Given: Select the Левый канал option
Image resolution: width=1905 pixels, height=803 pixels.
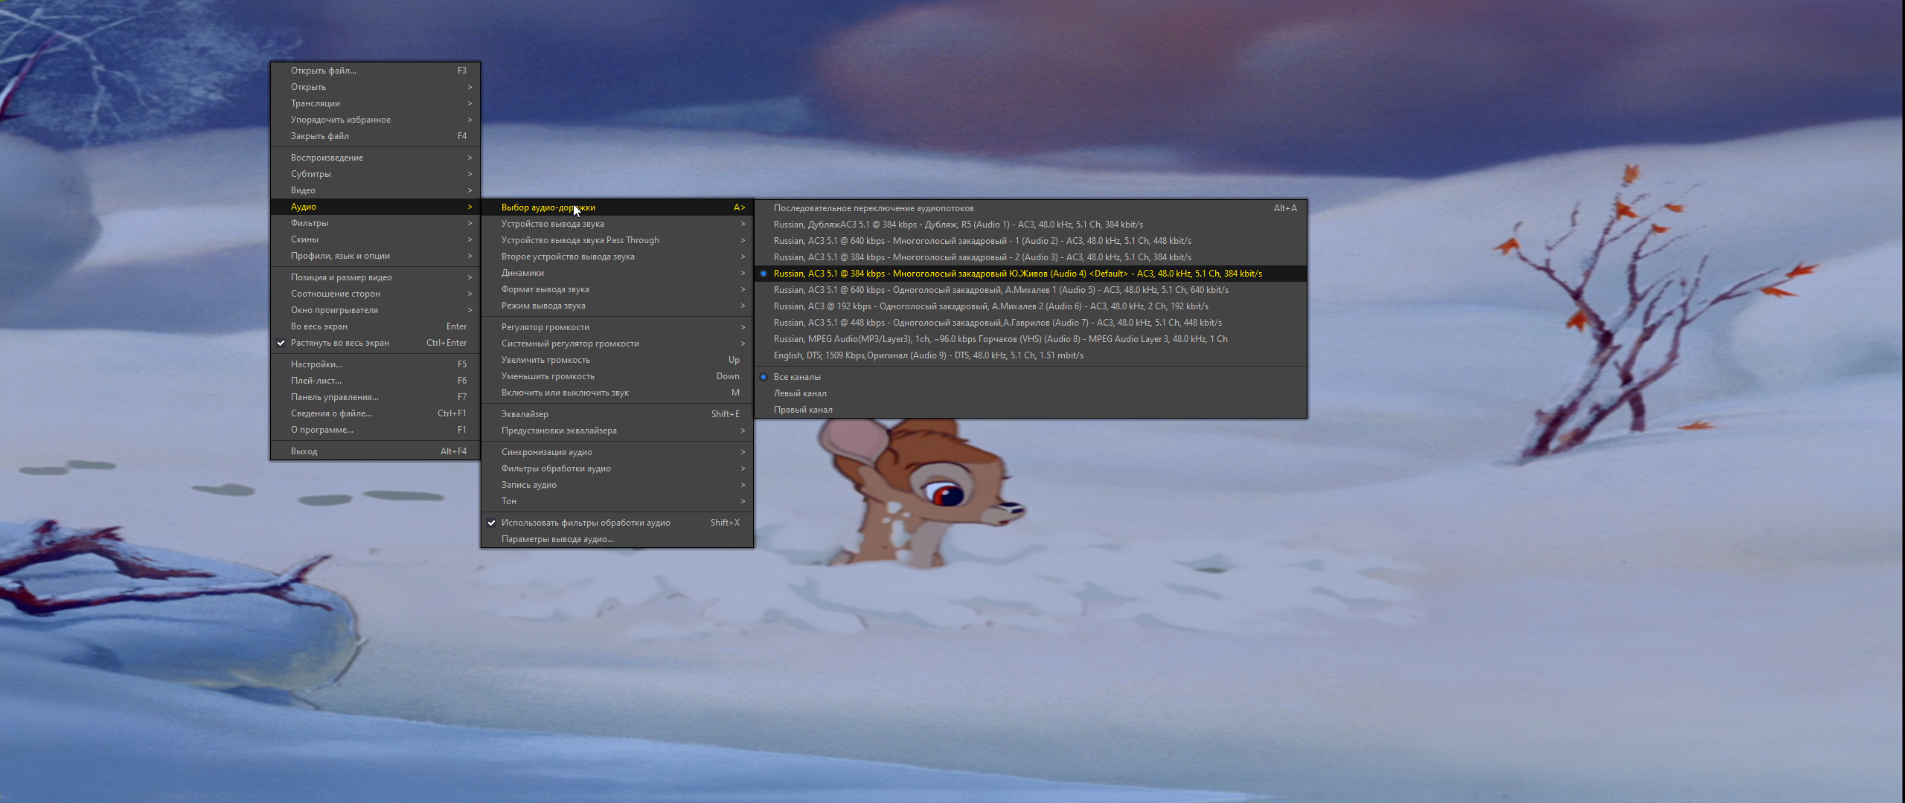Looking at the screenshot, I should tap(800, 393).
